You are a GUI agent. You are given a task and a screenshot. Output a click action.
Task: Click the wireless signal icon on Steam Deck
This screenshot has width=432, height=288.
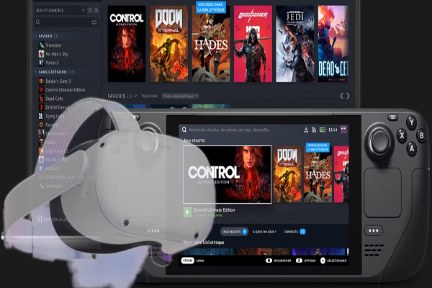pos(314,130)
